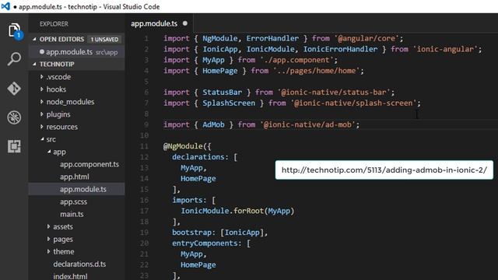Click 'imports:' property in the code
498x280 pixels.
(x=189, y=200)
